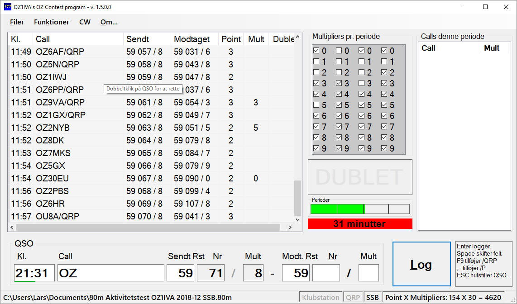Click the down arrow of log scrollbar
The height and width of the screenshot is (304, 517).
click(298, 220)
